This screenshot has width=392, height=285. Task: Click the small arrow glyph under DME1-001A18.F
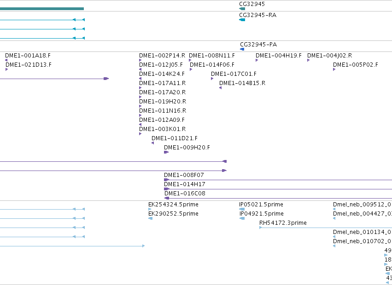click(6, 60)
